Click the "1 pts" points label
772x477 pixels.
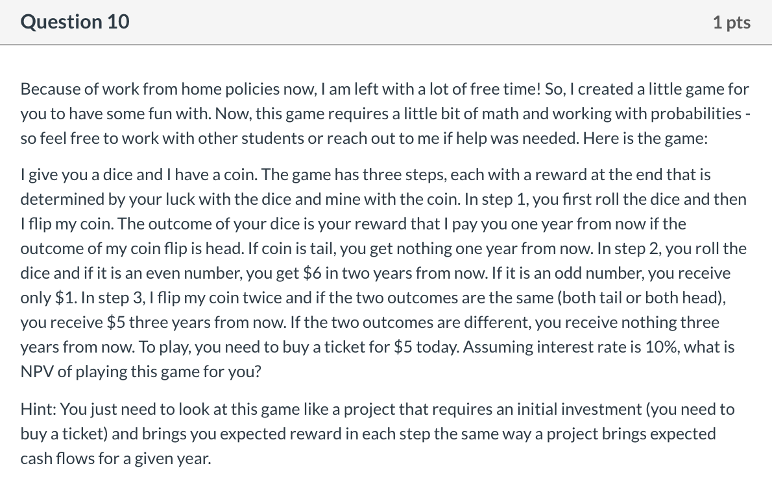pyautogui.click(x=732, y=22)
